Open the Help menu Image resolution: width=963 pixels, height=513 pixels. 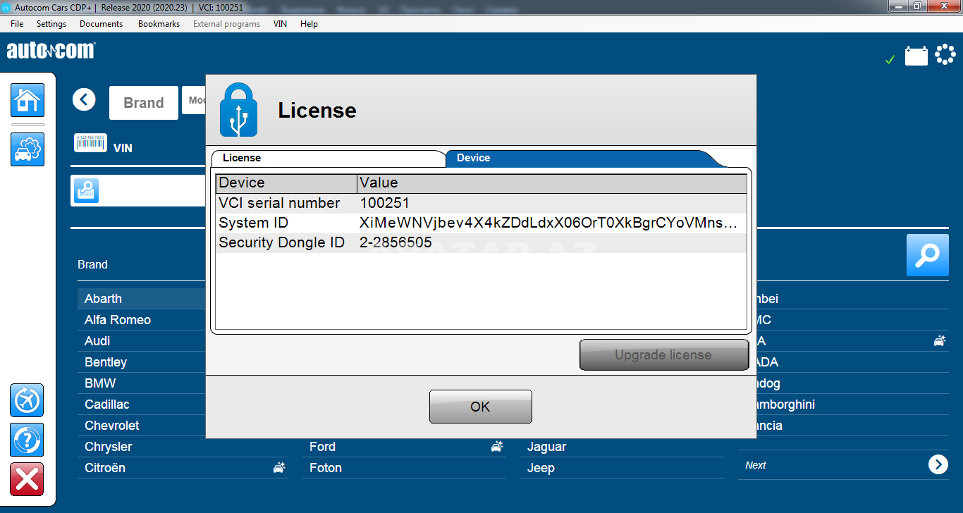[x=309, y=24]
